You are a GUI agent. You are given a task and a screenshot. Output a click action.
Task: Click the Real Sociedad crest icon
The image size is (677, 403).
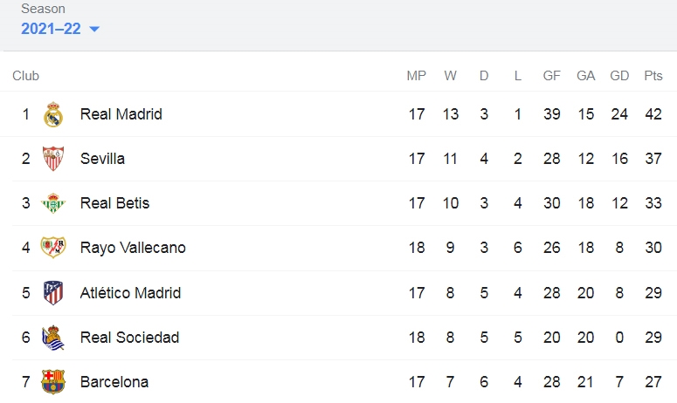point(53,337)
